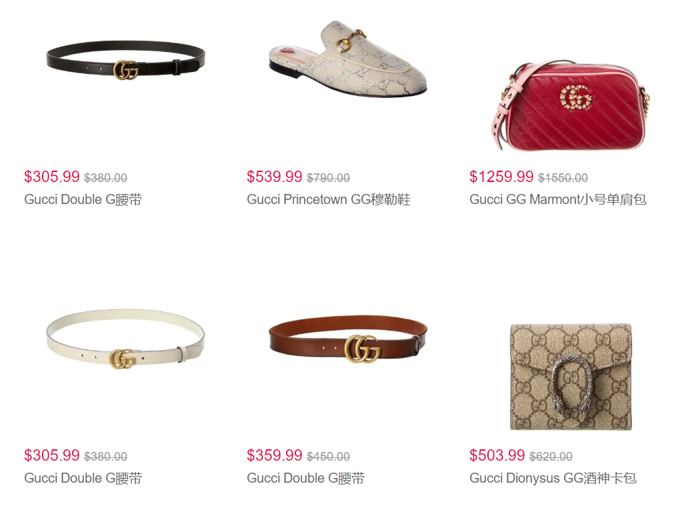This screenshot has width=674, height=506.
Task: Click the crossed-out $620.00 original price
Action: click(551, 457)
